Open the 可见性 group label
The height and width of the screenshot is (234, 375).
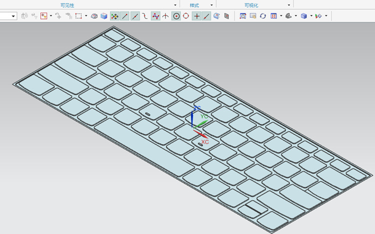[x=67, y=4]
